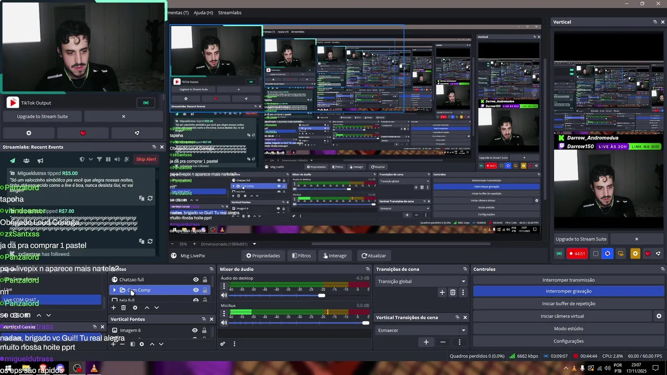Image resolution: width=667 pixels, height=375 pixels.
Task: Copy the Migueldutras tip event
Action: coord(142,198)
